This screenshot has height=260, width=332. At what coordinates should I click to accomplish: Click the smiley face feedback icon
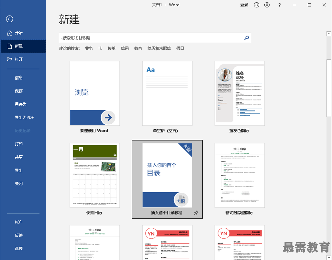256,5
